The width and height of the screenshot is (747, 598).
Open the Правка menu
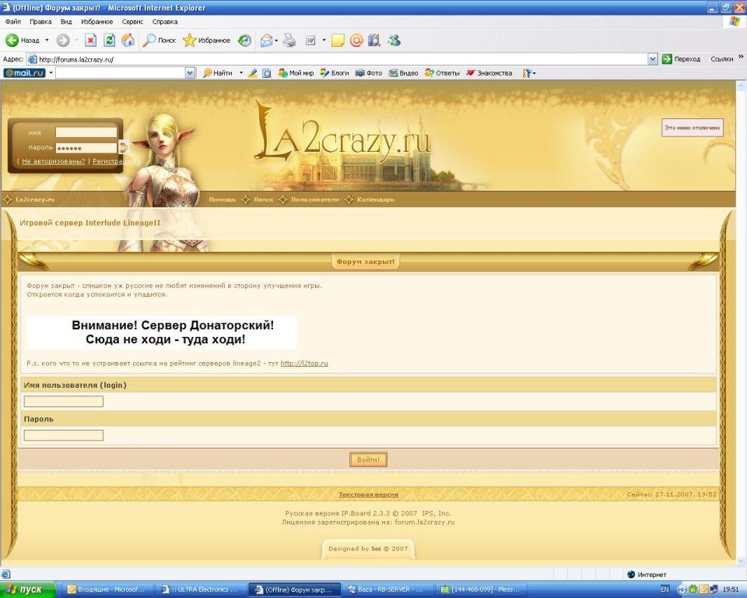click(40, 22)
